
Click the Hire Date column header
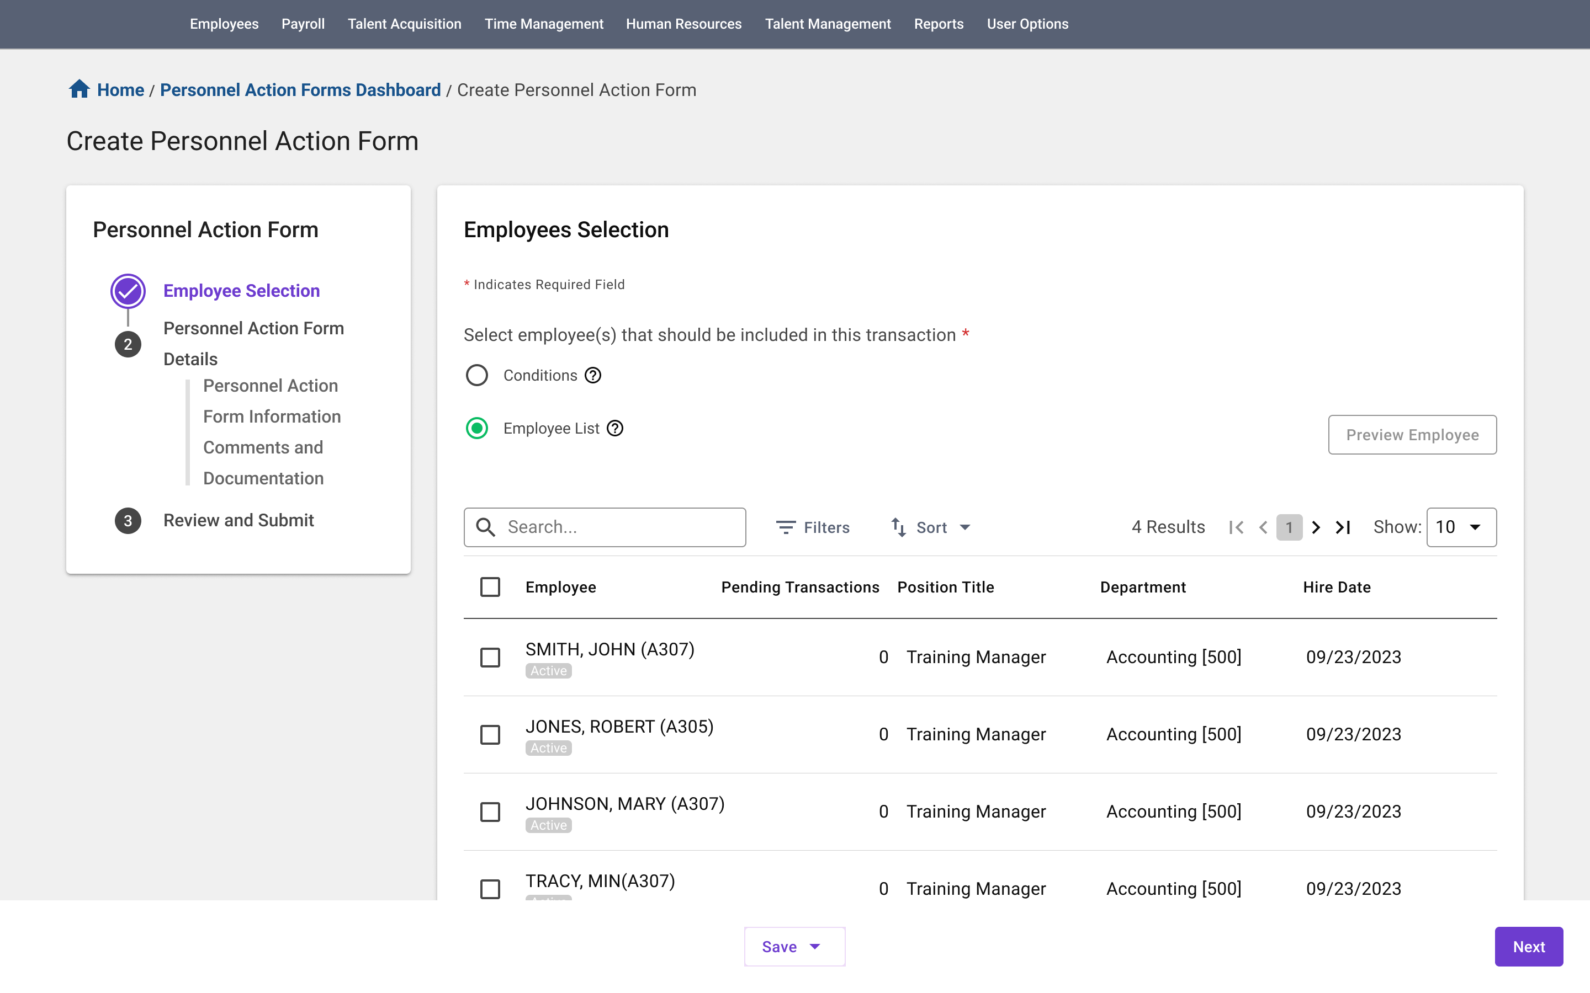coord(1337,587)
